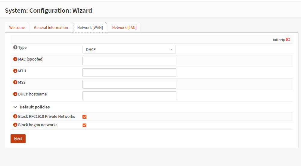Show help via the MTU info icon
This screenshot has height=166, width=301.
pyautogui.click(x=15, y=71)
